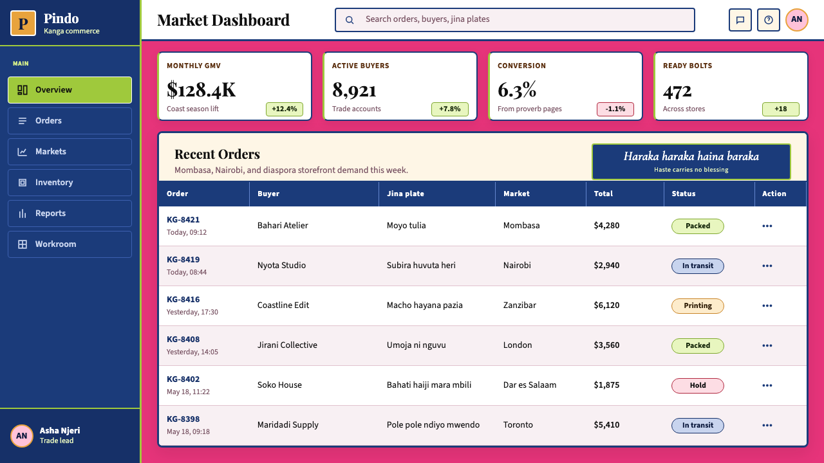Open action menu for order KG-8419
The height and width of the screenshot is (463, 824).
point(767,266)
